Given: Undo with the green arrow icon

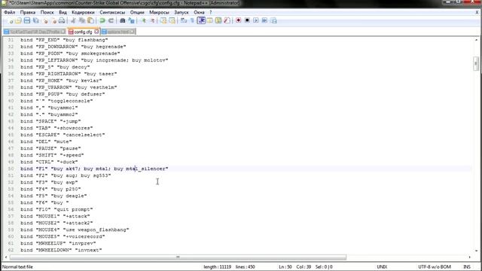Looking at the screenshot, I should [102, 20].
